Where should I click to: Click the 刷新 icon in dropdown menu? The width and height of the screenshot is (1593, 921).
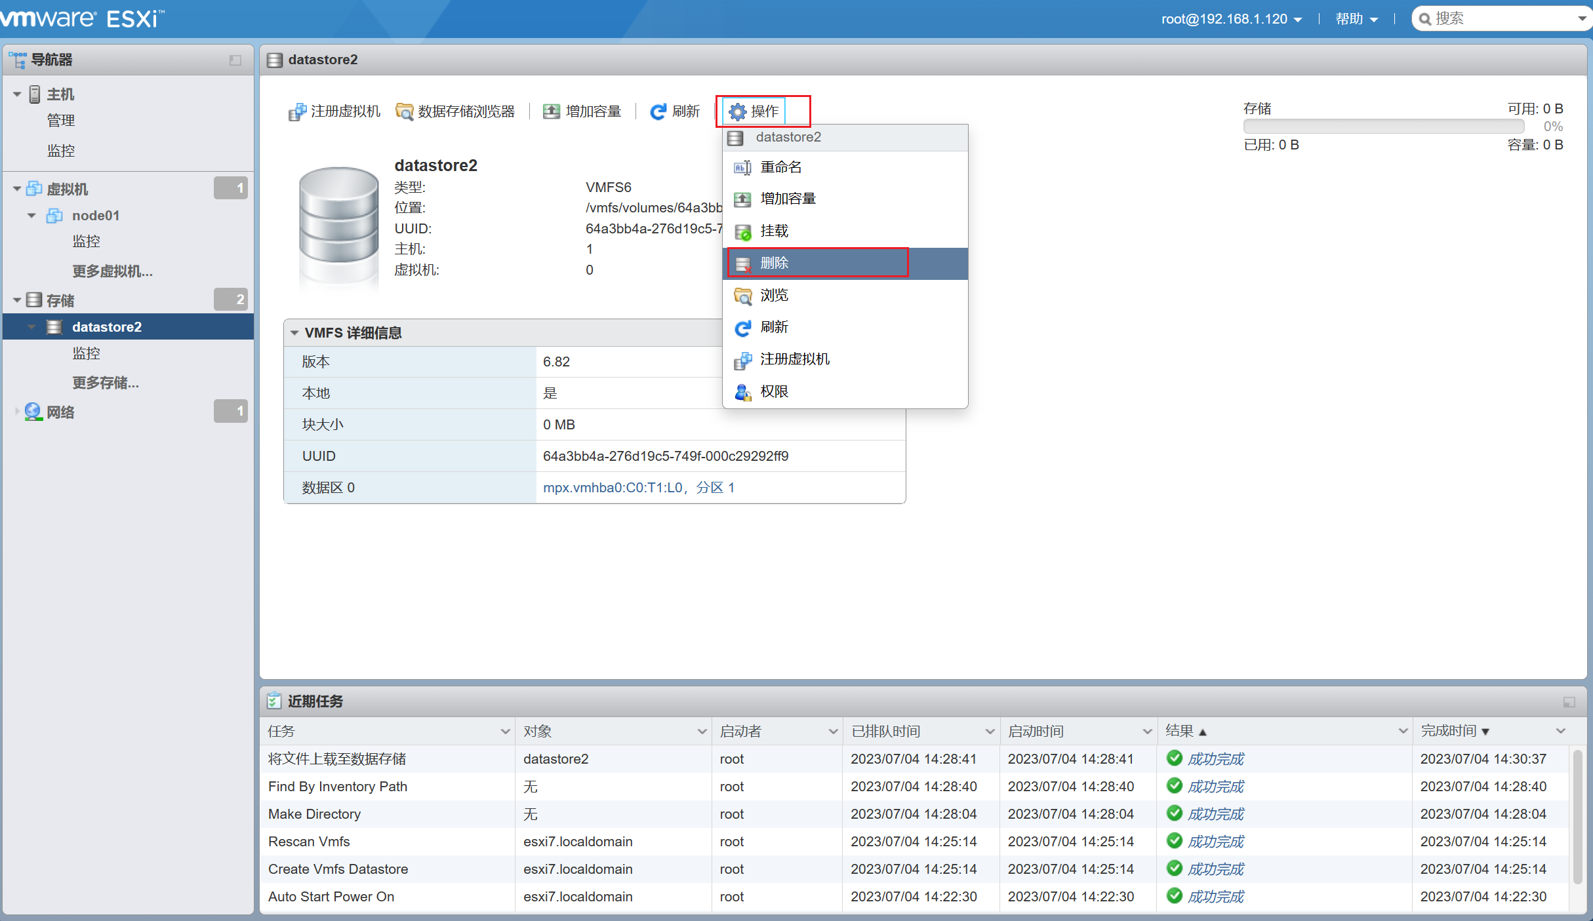tap(742, 328)
